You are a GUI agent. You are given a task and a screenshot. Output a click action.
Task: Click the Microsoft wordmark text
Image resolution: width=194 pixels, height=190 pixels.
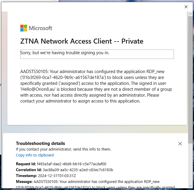[x=40, y=28]
